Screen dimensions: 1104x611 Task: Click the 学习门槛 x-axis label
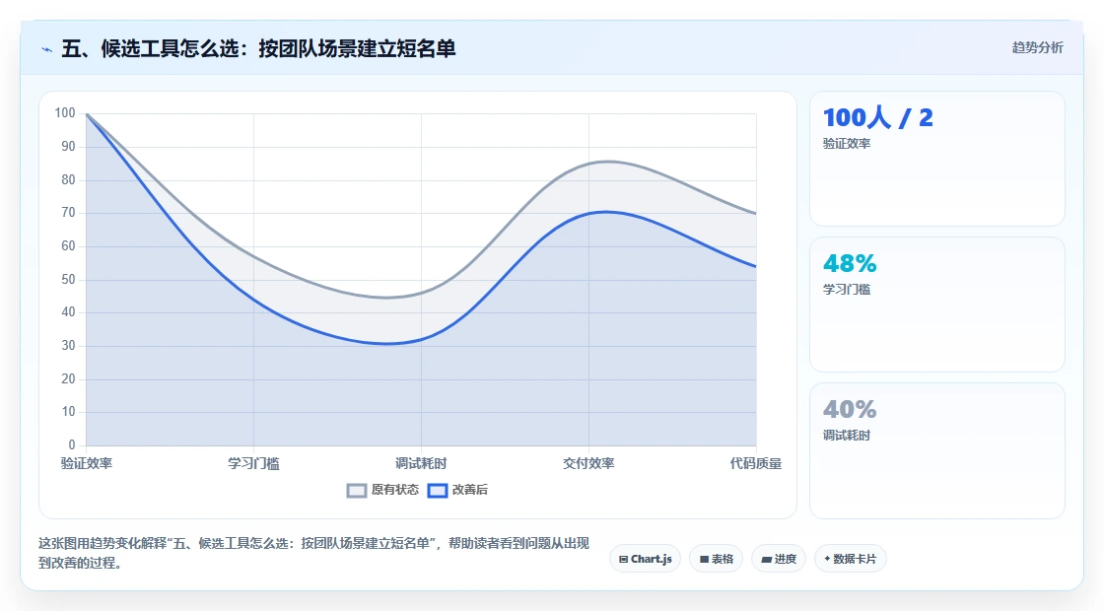pyautogui.click(x=253, y=463)
